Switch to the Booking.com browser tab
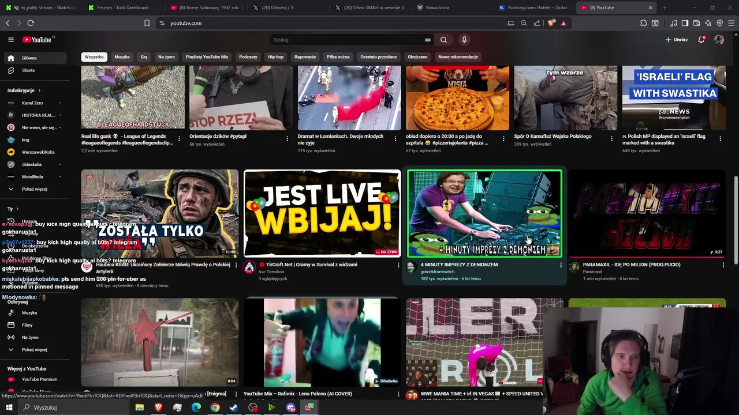Viewport: 739px width, 415px height. [534, 7]
